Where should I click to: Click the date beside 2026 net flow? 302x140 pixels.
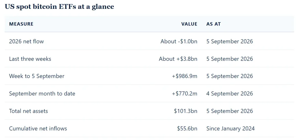click(x=229, y=41)
